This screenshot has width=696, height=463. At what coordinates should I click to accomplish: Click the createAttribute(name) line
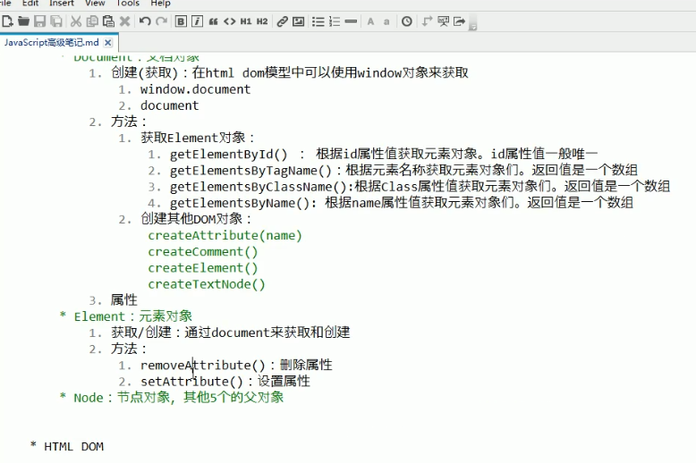[225, 235]
